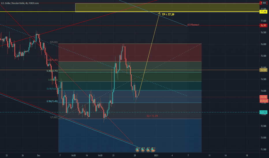Select the red 76.797 price label
This screenshot has height=158, width=269.
click(x=263, y=26)
